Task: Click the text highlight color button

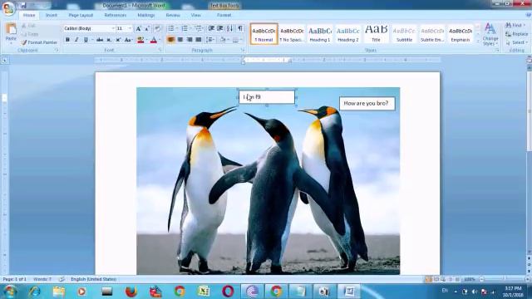Action: 140,40
